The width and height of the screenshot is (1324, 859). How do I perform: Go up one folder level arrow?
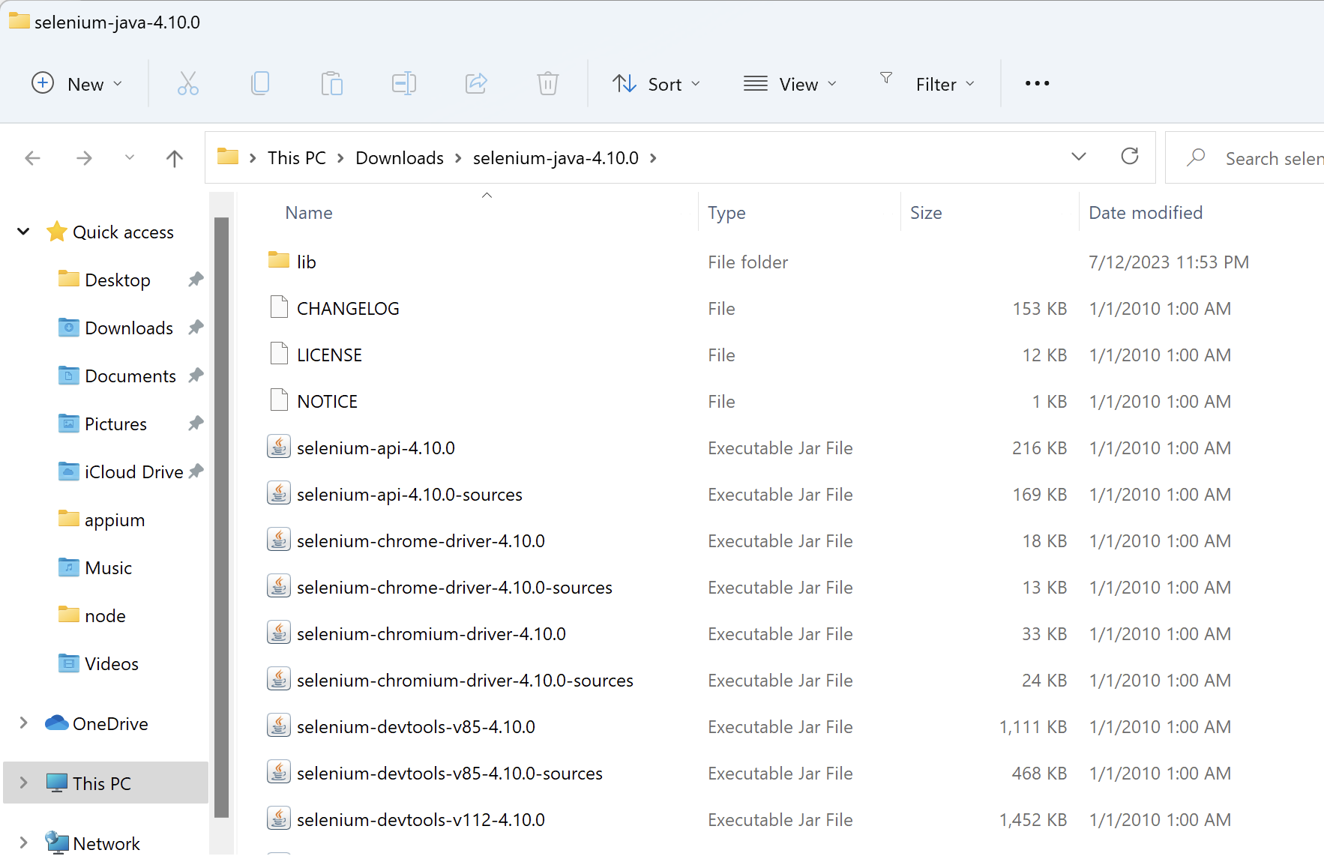[x=174, y=158]
